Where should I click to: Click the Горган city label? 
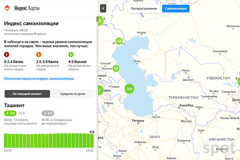[x=156, y=117]
